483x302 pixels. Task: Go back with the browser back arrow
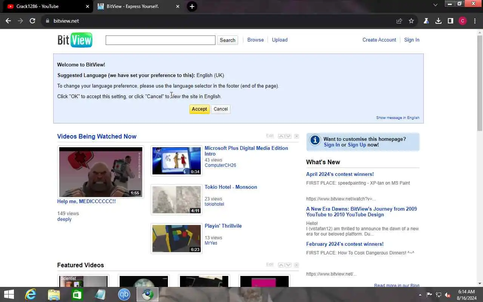8,21
